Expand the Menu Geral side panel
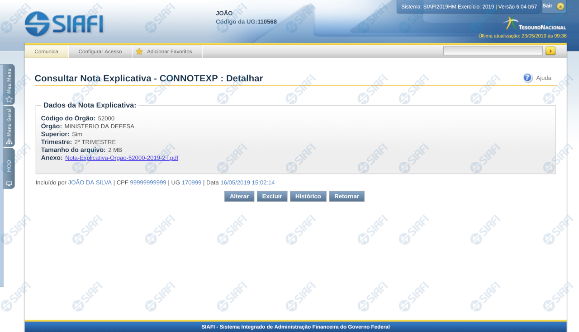Image resolution: width=579 pixels, height=332 pixels. point(9,126)
